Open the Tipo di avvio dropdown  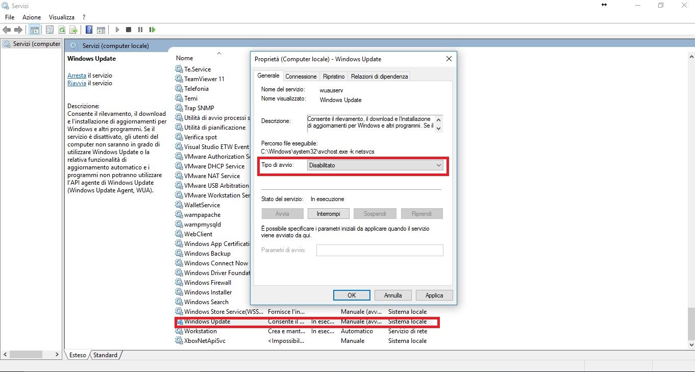375,165
